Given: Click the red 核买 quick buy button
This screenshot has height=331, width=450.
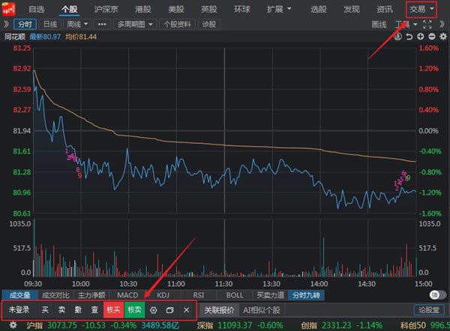Looking at the screenshot, I should (113, 310).
